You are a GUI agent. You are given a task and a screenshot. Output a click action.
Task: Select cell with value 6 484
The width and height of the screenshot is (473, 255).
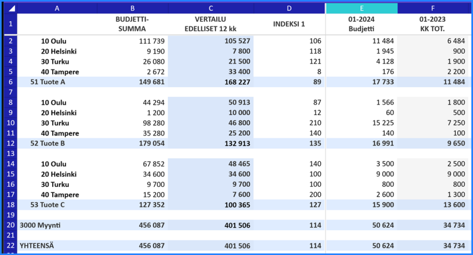pyautogui.click(x=433, y=41)
